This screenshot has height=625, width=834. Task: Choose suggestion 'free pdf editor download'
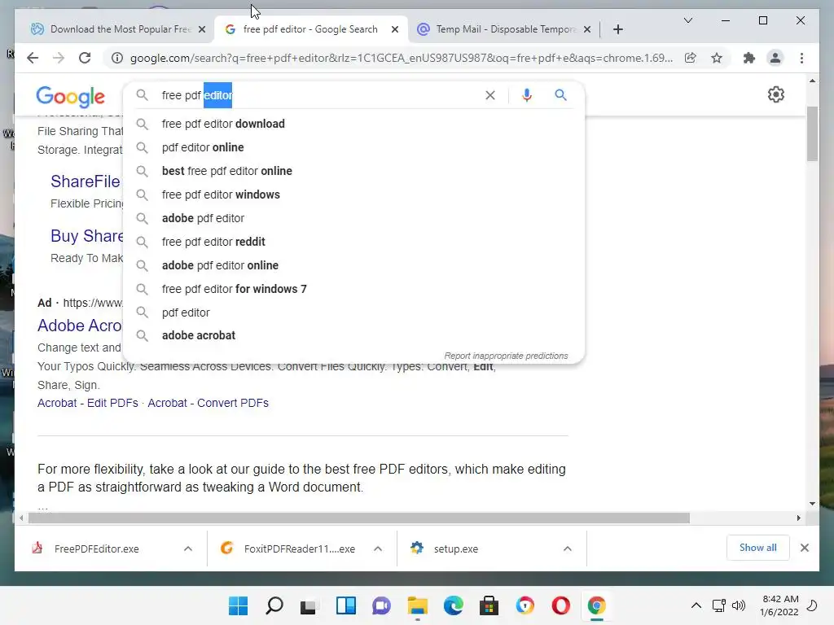click(353, 124)
